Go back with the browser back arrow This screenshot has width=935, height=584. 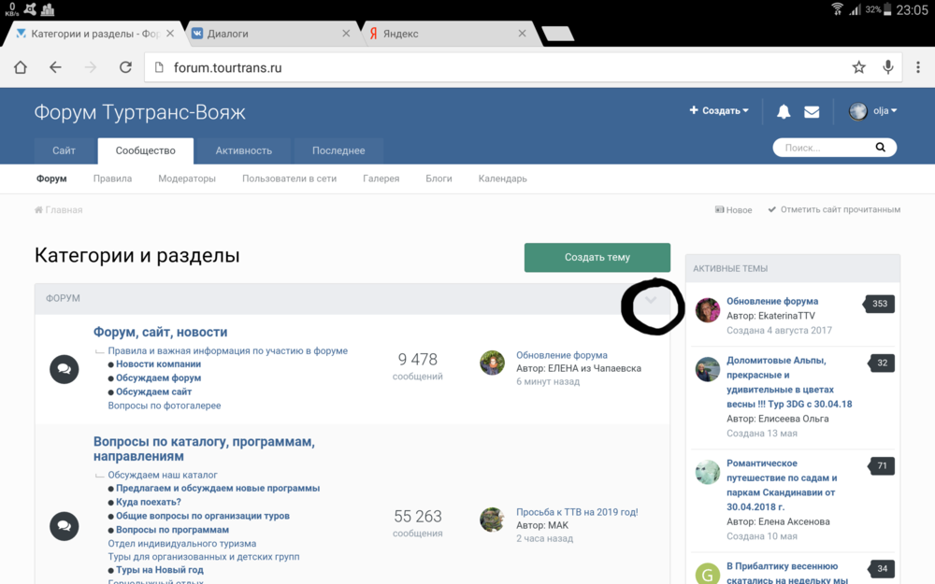pos(55,67)
